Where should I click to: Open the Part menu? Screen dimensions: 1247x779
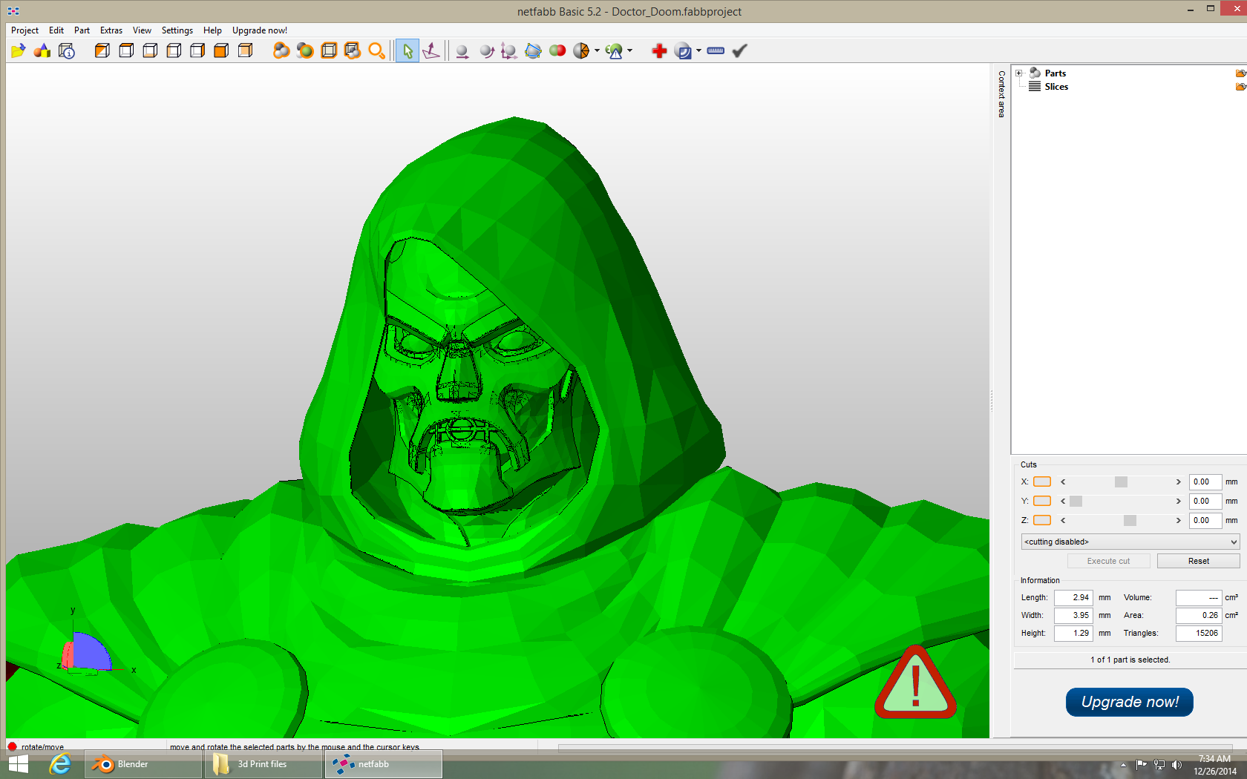[x=82, y=30]
